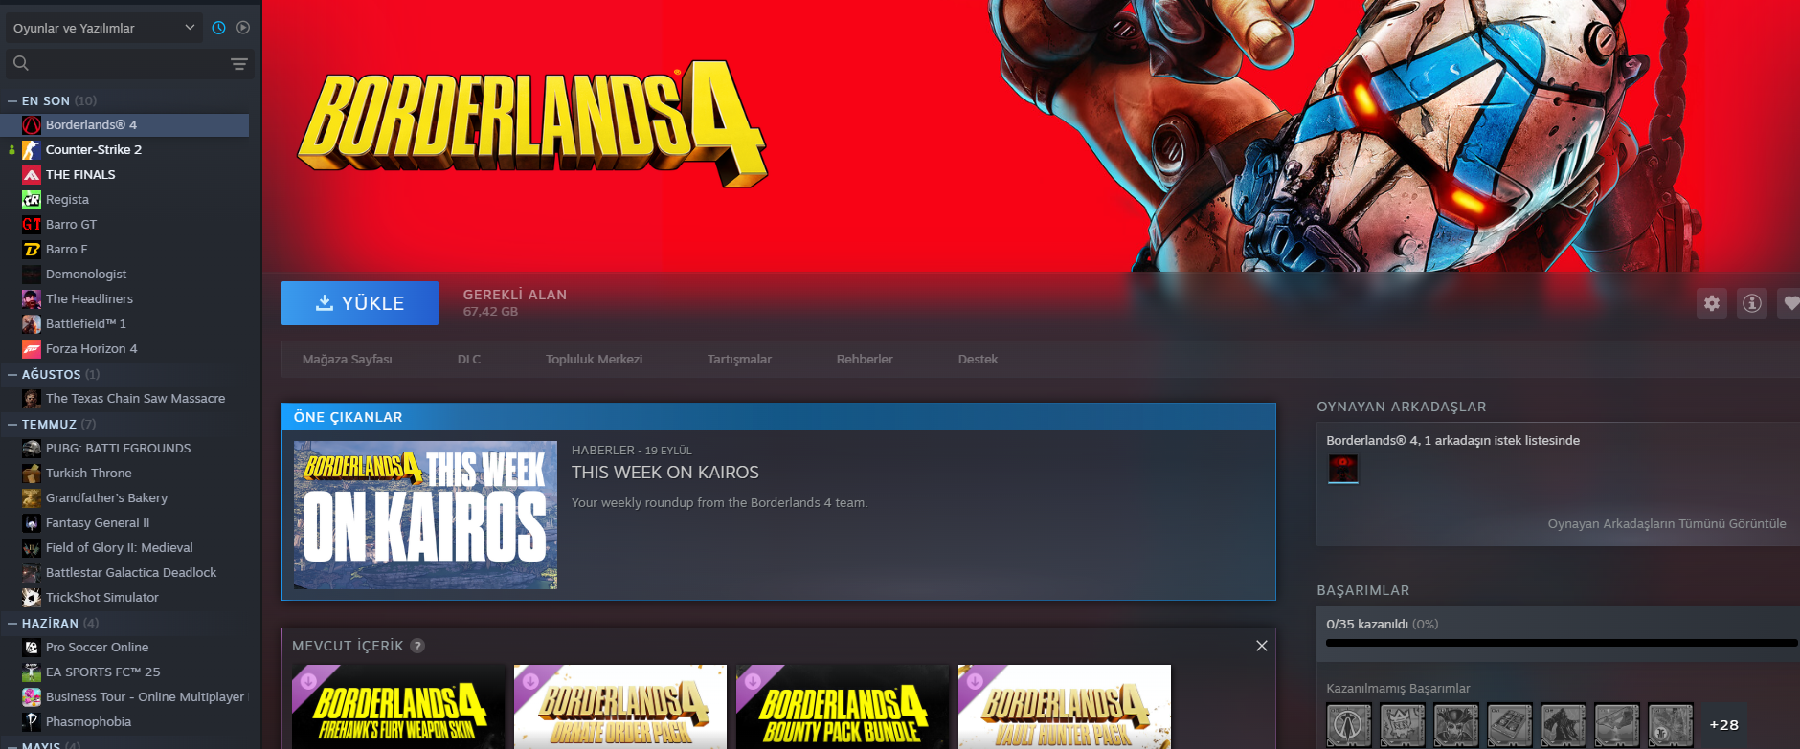Click the first unearned achievement icon

1349,725
